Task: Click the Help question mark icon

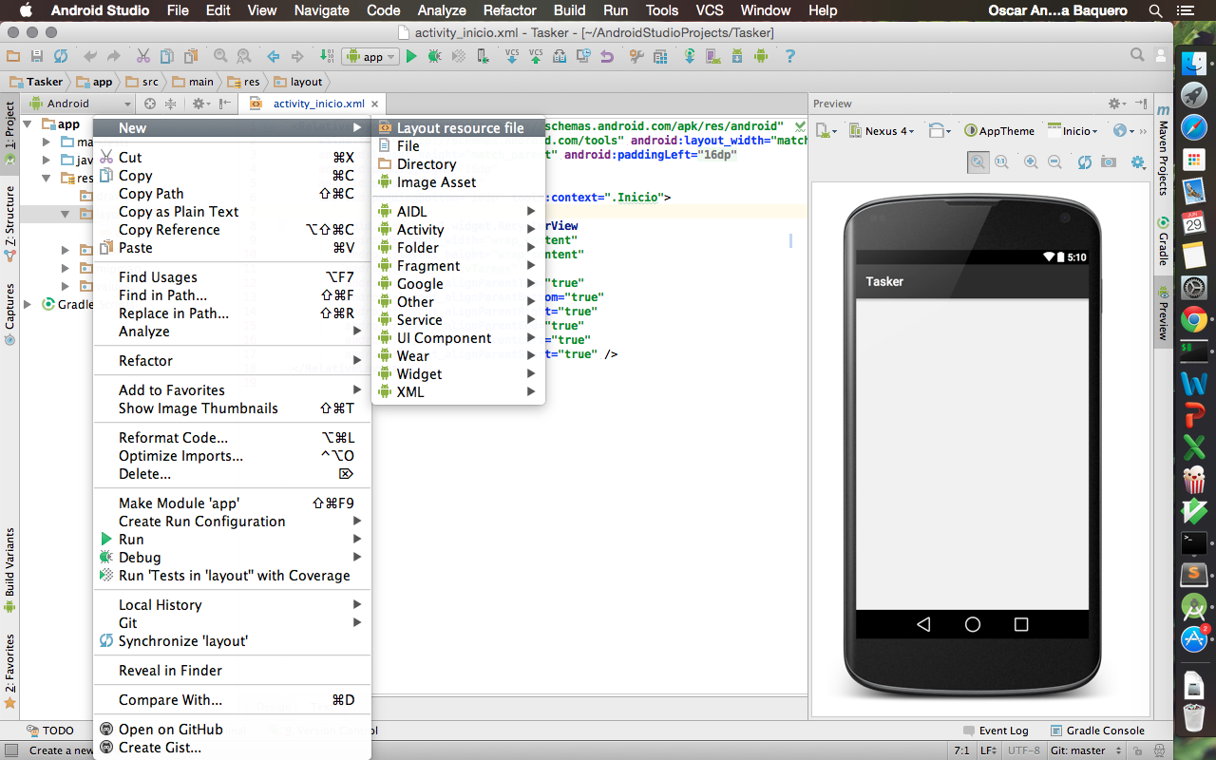Action: click(x=789, y=57)
